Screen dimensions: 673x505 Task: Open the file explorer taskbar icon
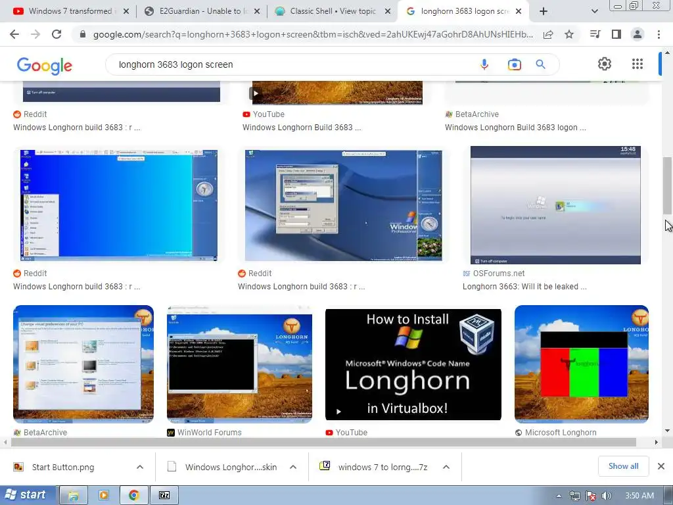click(x=74, y=495)
